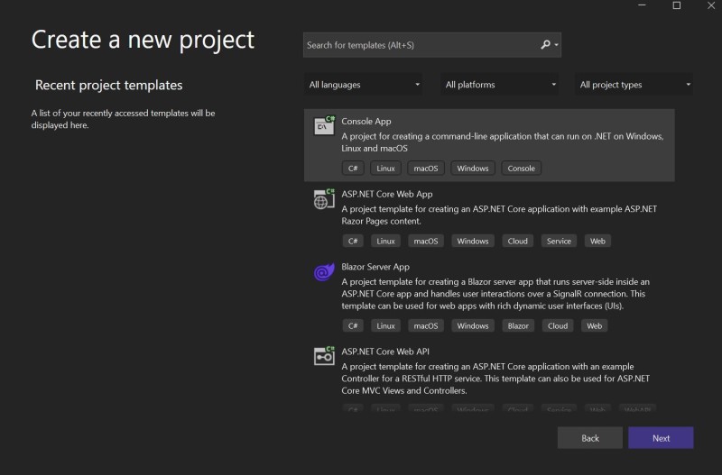Click the Recent project templates heading

tap(108, 85)
